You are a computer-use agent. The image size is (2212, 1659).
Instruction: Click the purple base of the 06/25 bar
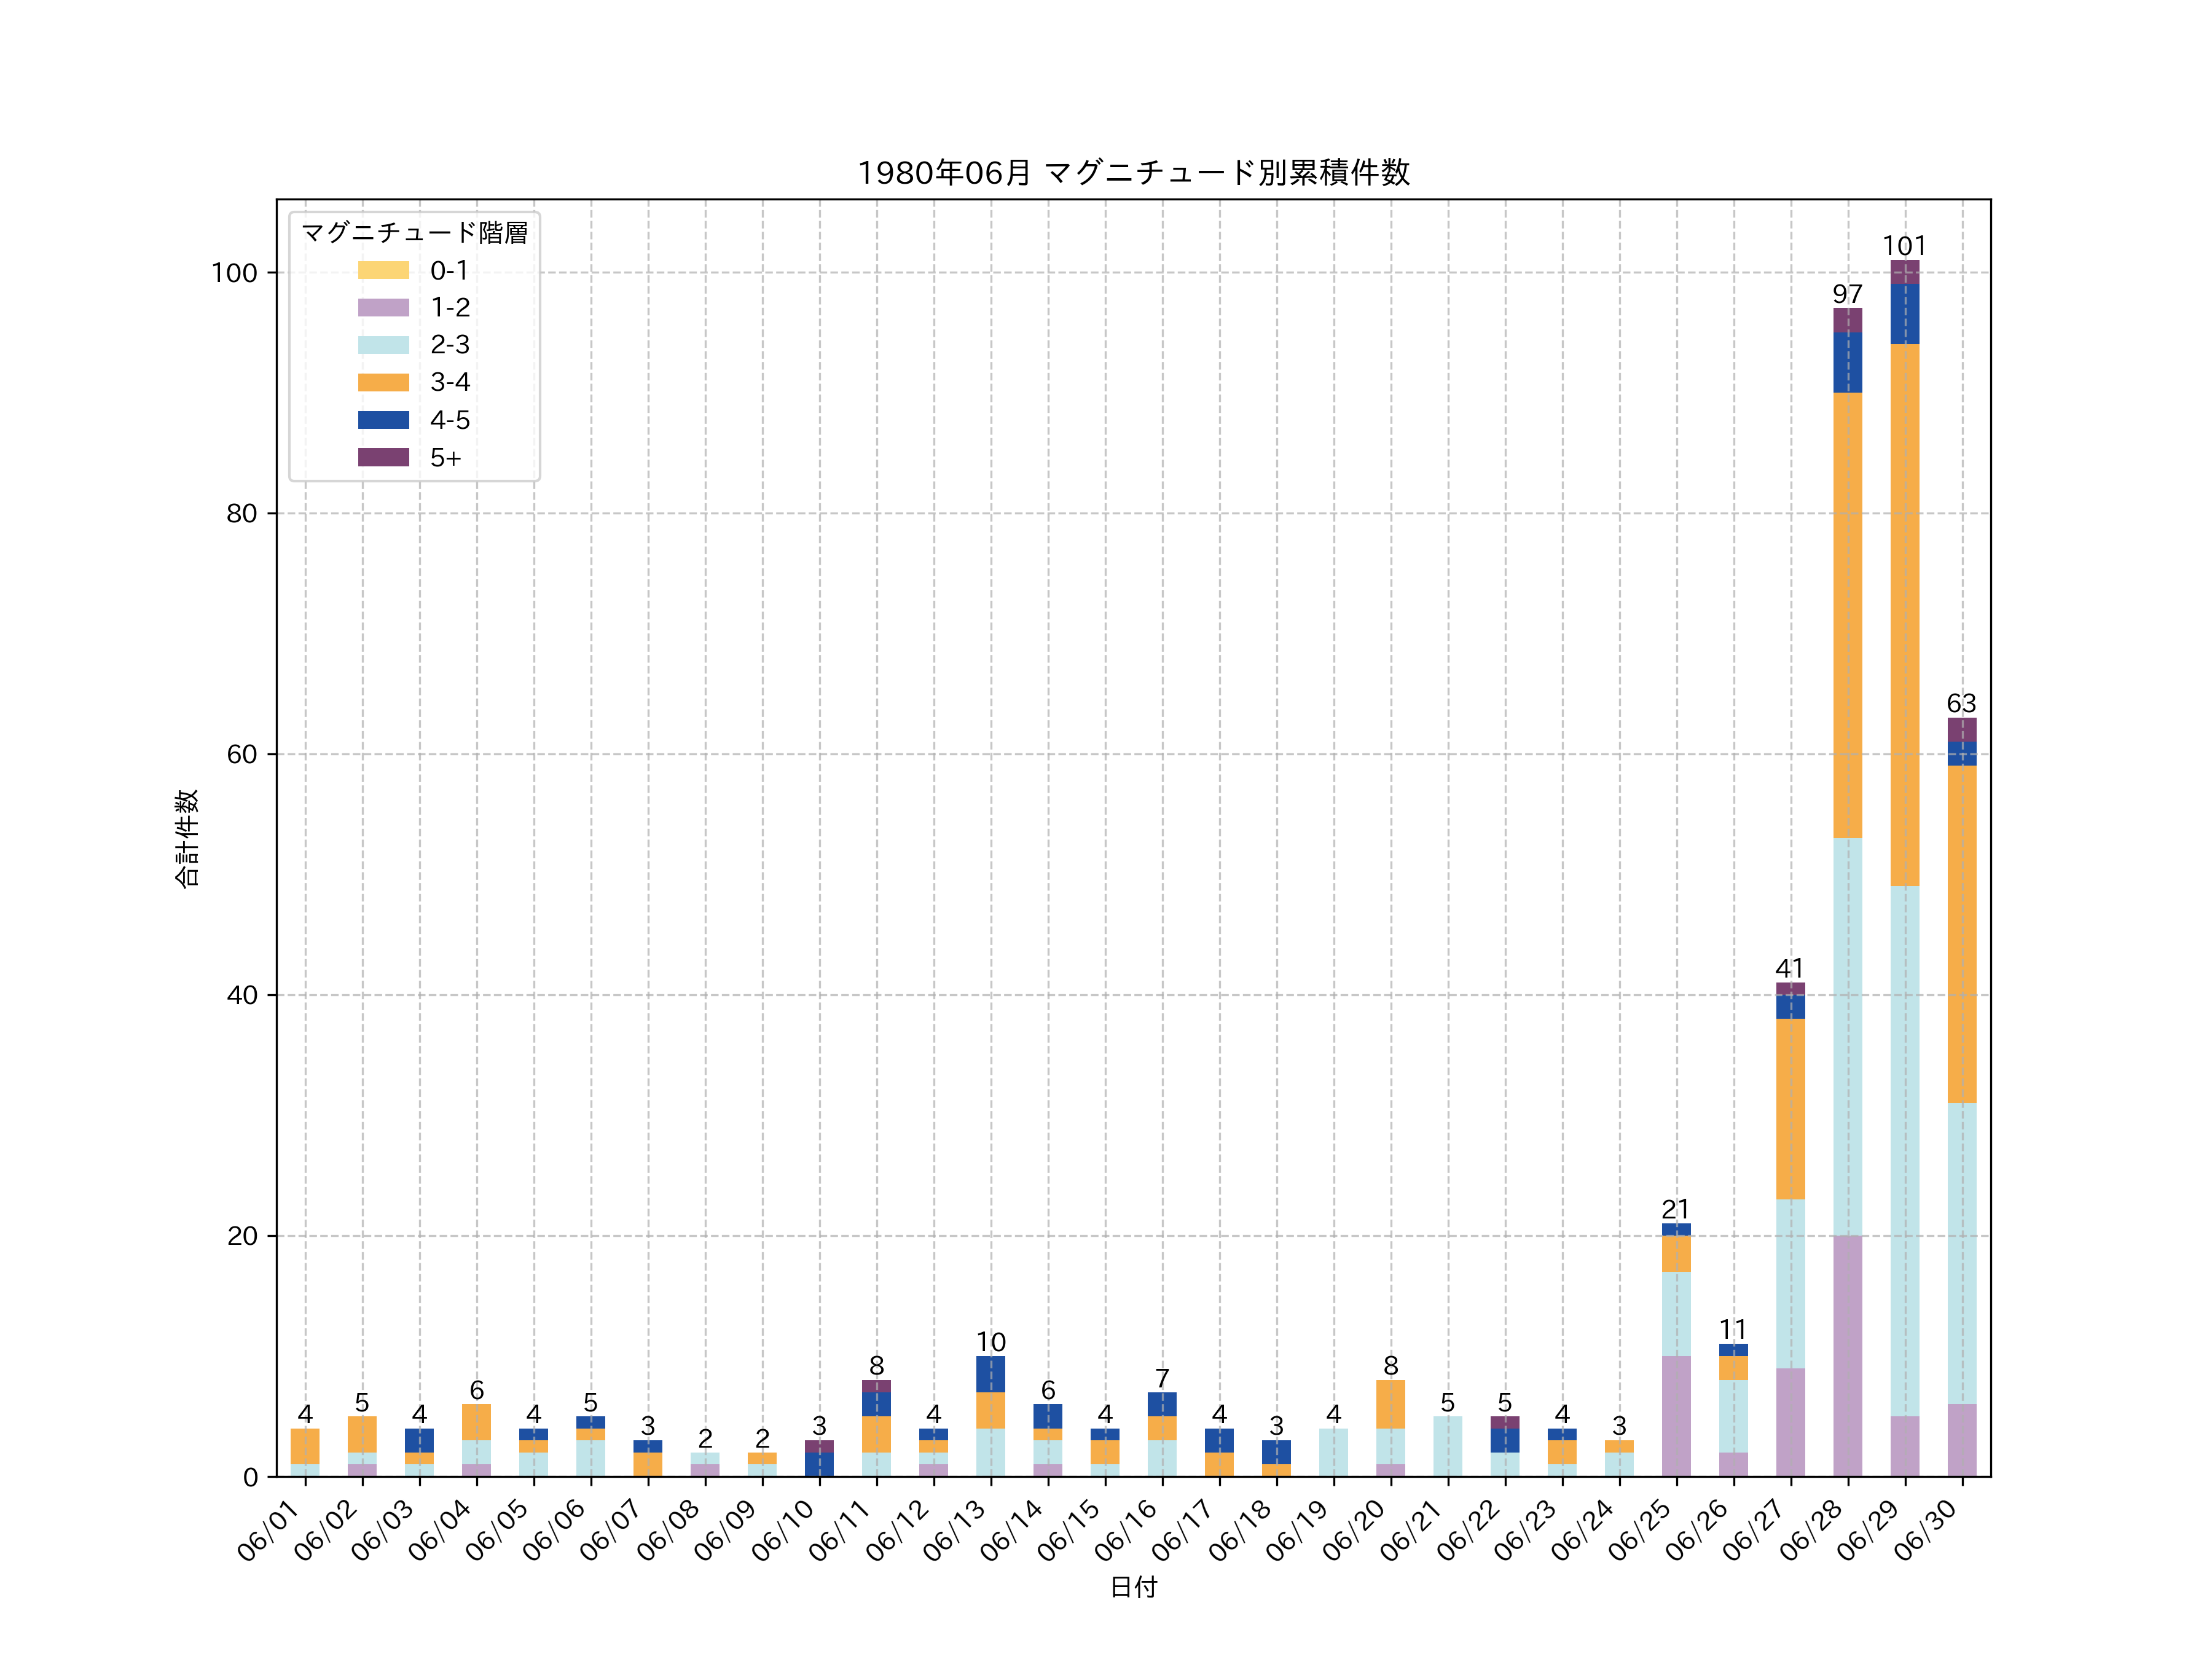(1676, 1415)
